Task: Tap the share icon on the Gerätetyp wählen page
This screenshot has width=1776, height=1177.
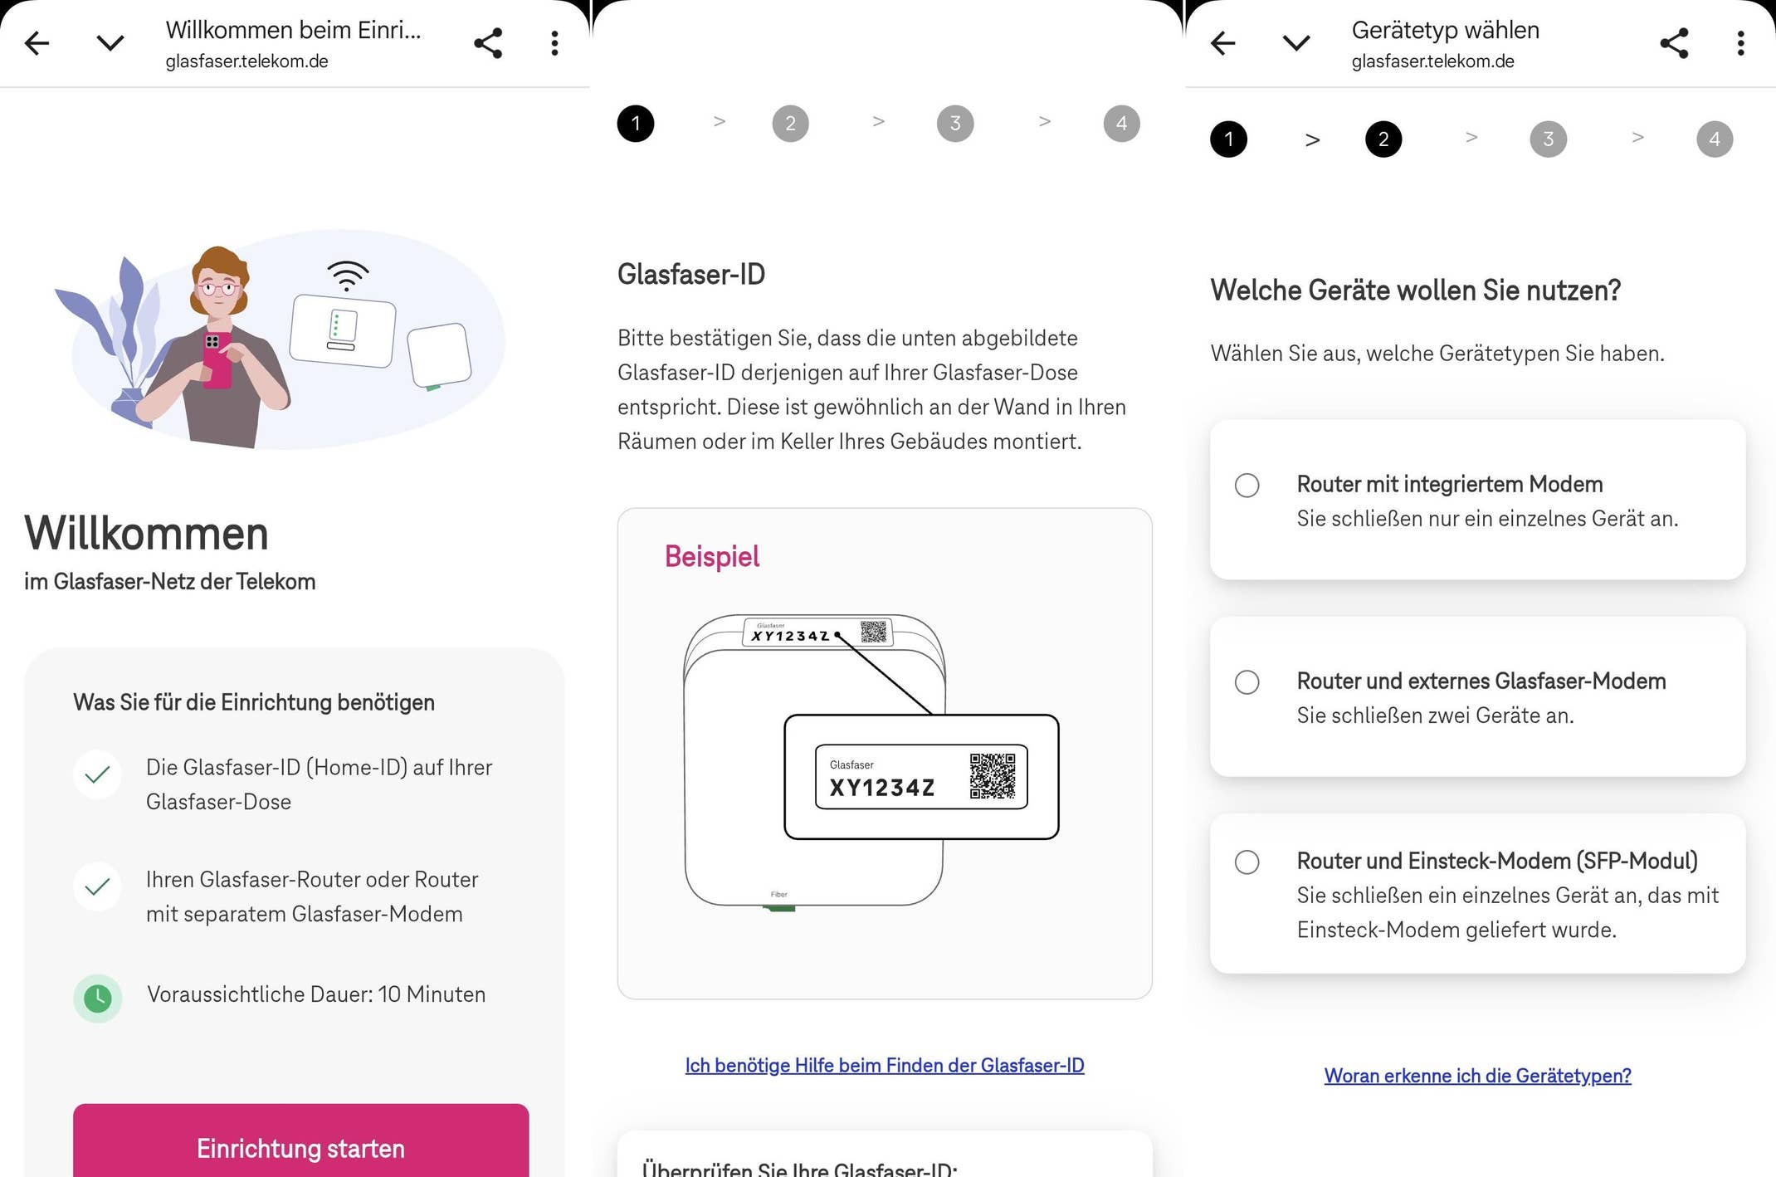Action: pyautogui.click(x=1674, y=42)
